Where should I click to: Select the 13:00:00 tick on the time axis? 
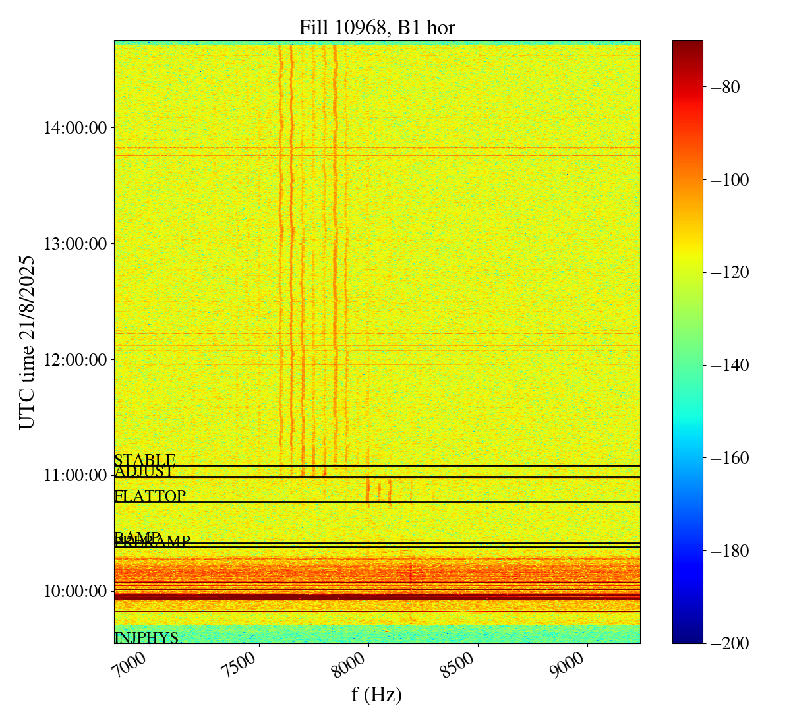click(75, 244)
